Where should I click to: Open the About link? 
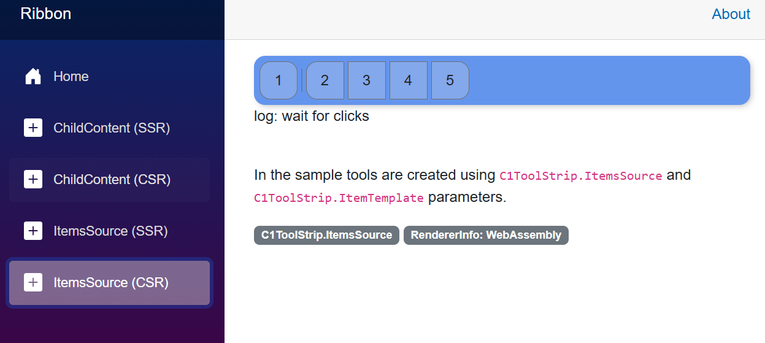point(731,14)
